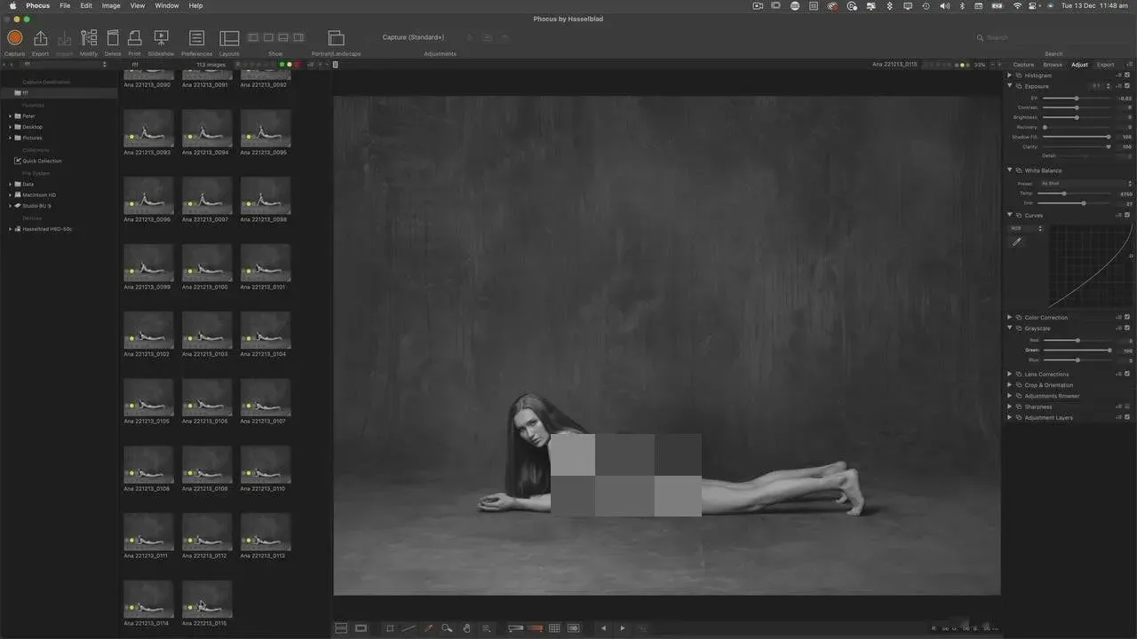Toggle the grid overlay icon below the viewer
This screenshot has height=639, width=1137.
point(554,628)
